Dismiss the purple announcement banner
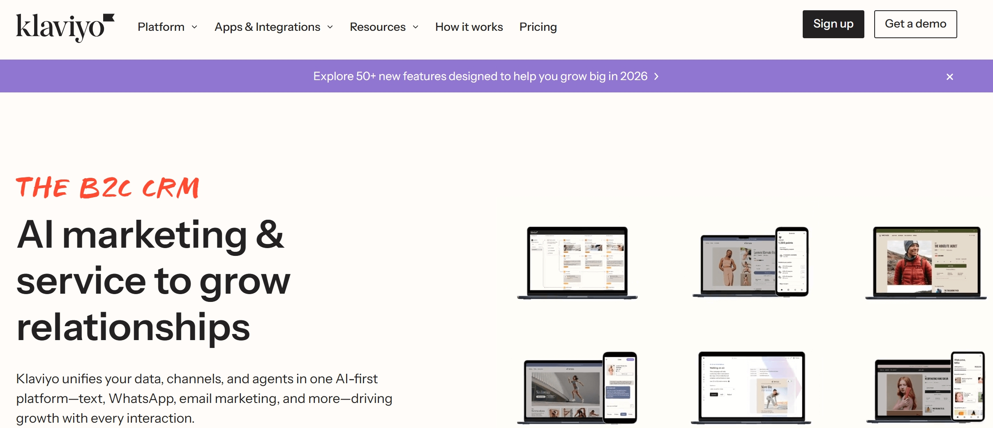Viewport: 993px width, 428px height. click(x=949, y=77)
